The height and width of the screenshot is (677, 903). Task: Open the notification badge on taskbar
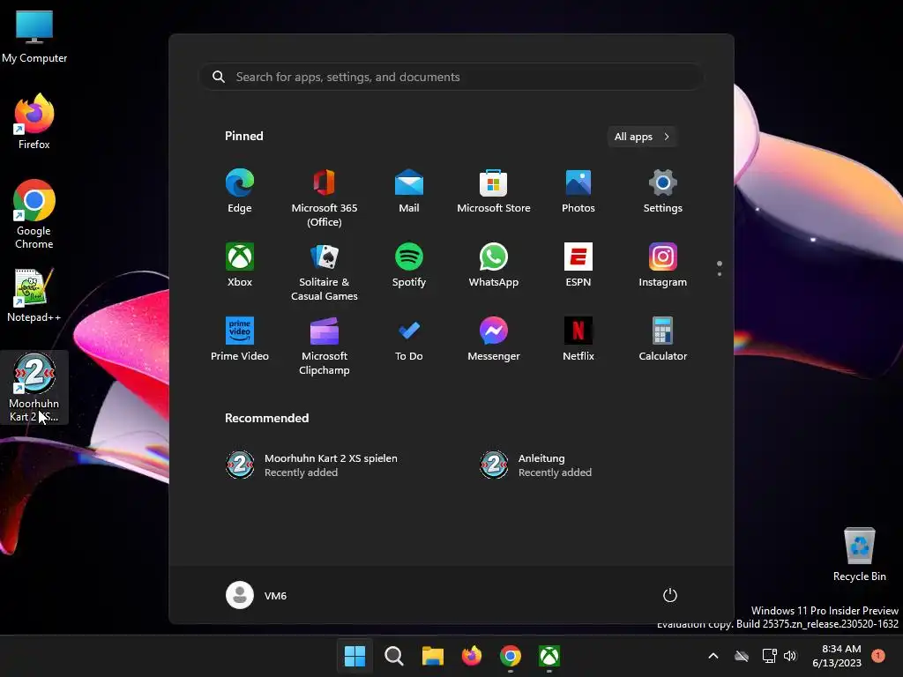pos(878,656)
